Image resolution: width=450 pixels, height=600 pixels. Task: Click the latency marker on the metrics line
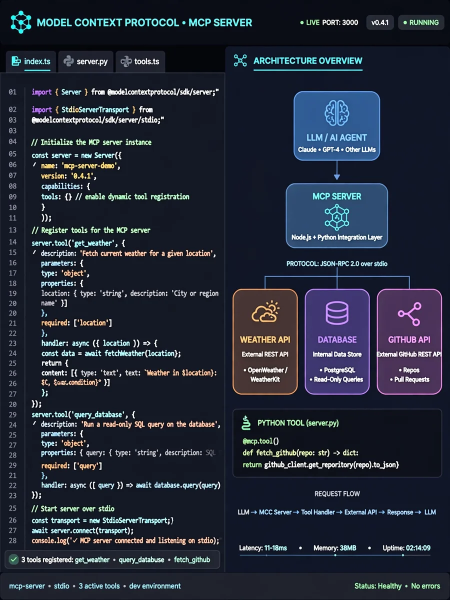(x=266, y=555)
